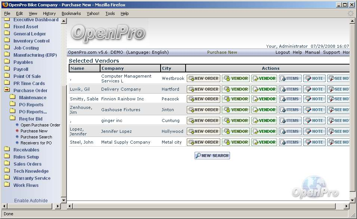Click the Purchase Order open folder icon

(x=7, y=90)
